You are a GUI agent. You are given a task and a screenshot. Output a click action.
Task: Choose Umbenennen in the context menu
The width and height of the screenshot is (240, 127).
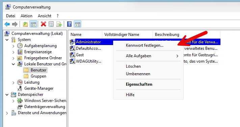148,74
